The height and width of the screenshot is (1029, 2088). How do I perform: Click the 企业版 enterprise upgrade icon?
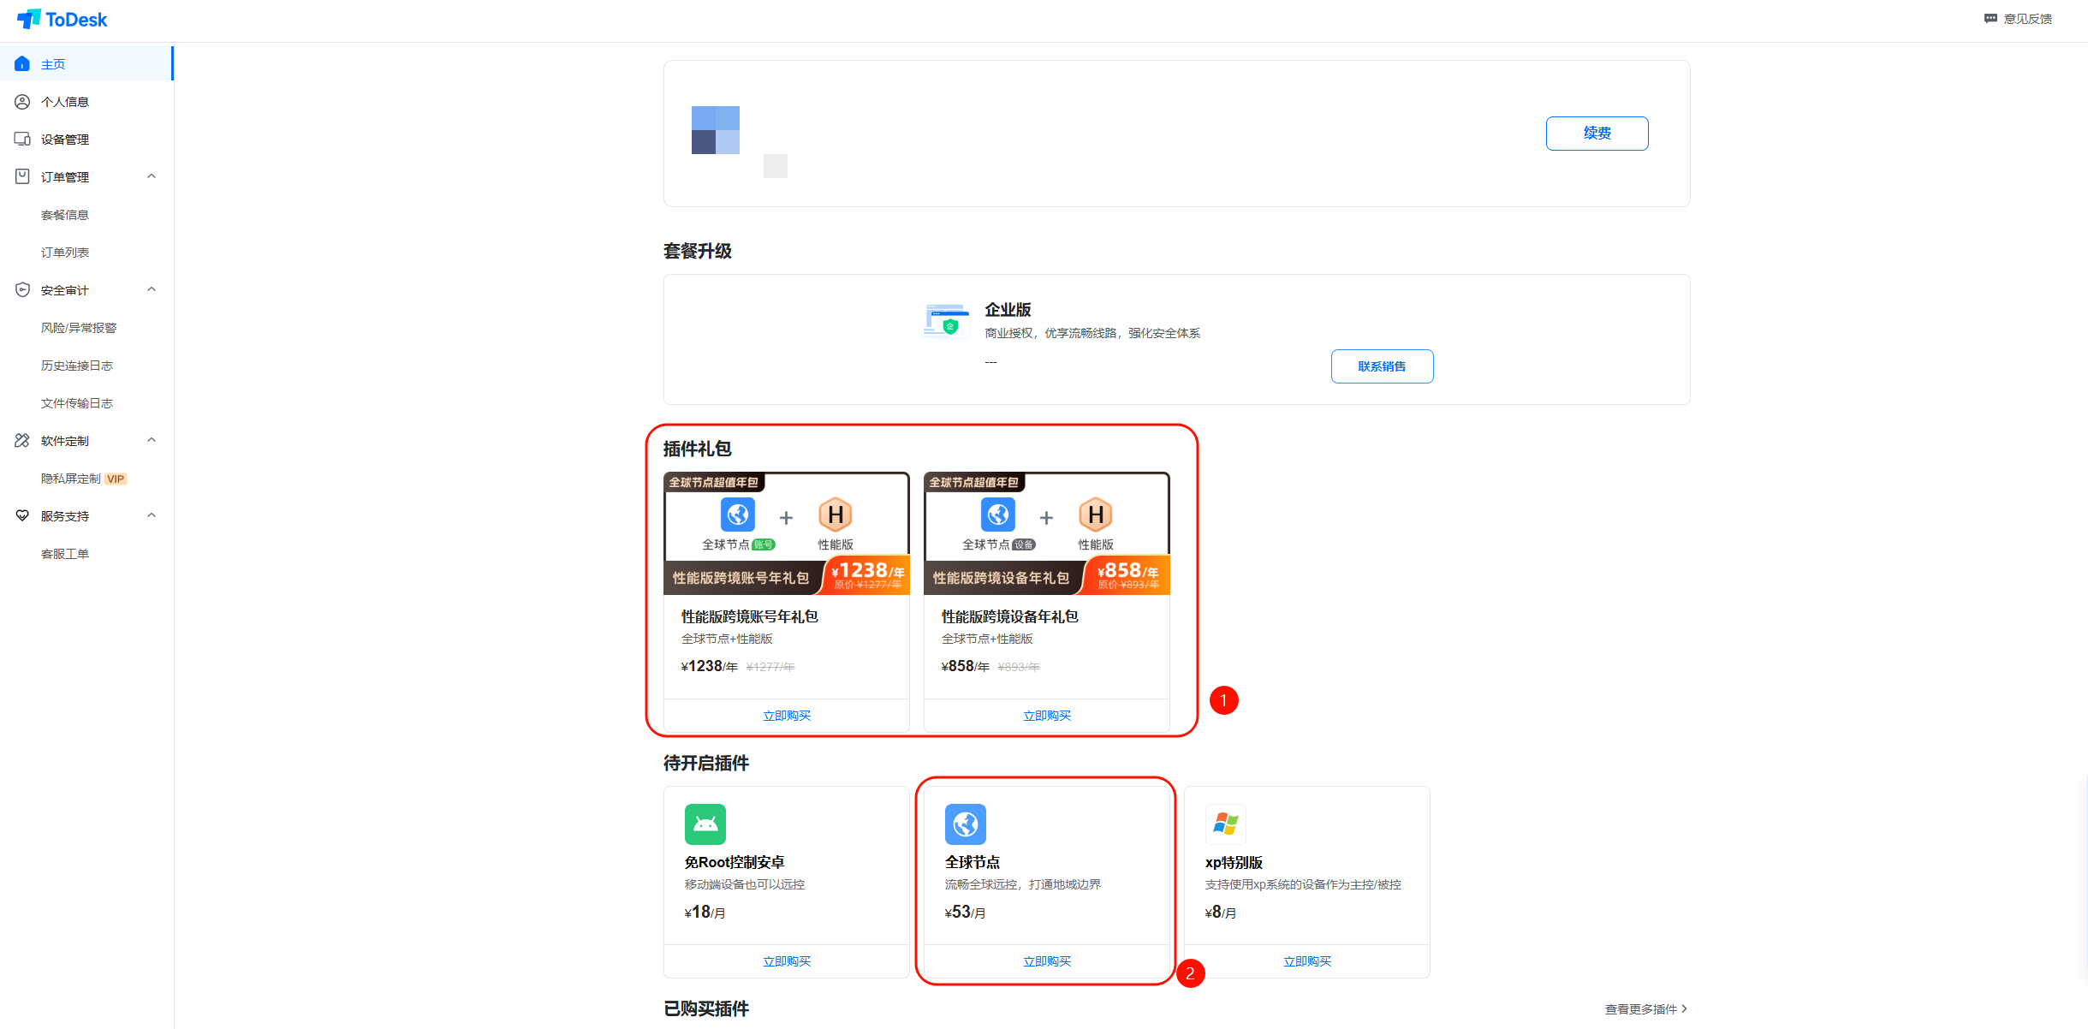(945, 320)
